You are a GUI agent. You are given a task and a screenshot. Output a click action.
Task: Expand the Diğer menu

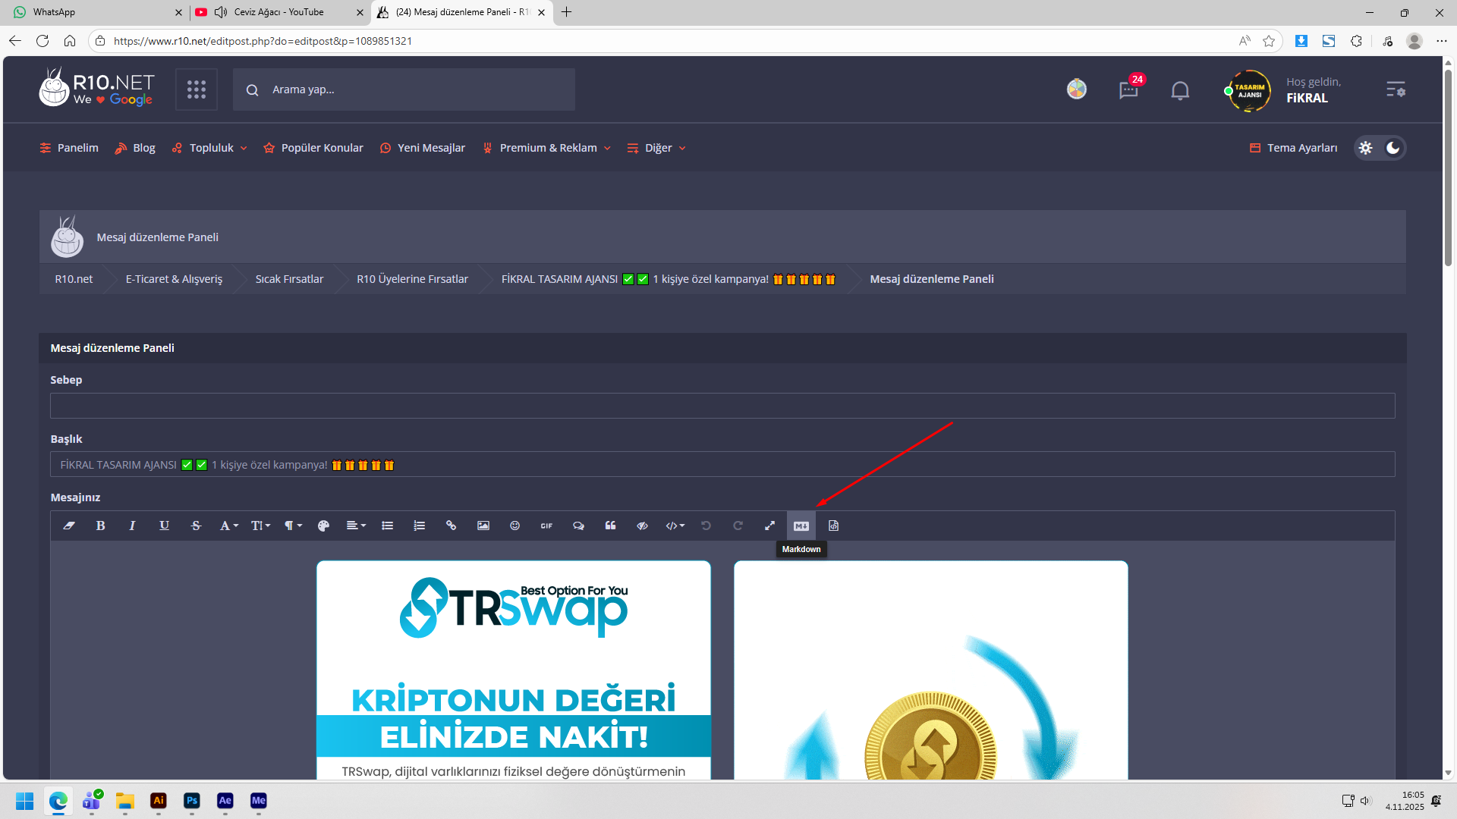[x=656, y=148]
